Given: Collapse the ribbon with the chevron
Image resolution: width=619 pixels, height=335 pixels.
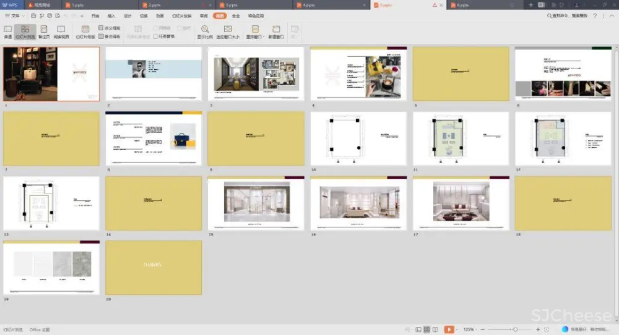Looking at the screenshot, I should [612, 15].
